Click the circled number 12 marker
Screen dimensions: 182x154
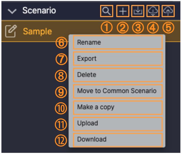62,140
